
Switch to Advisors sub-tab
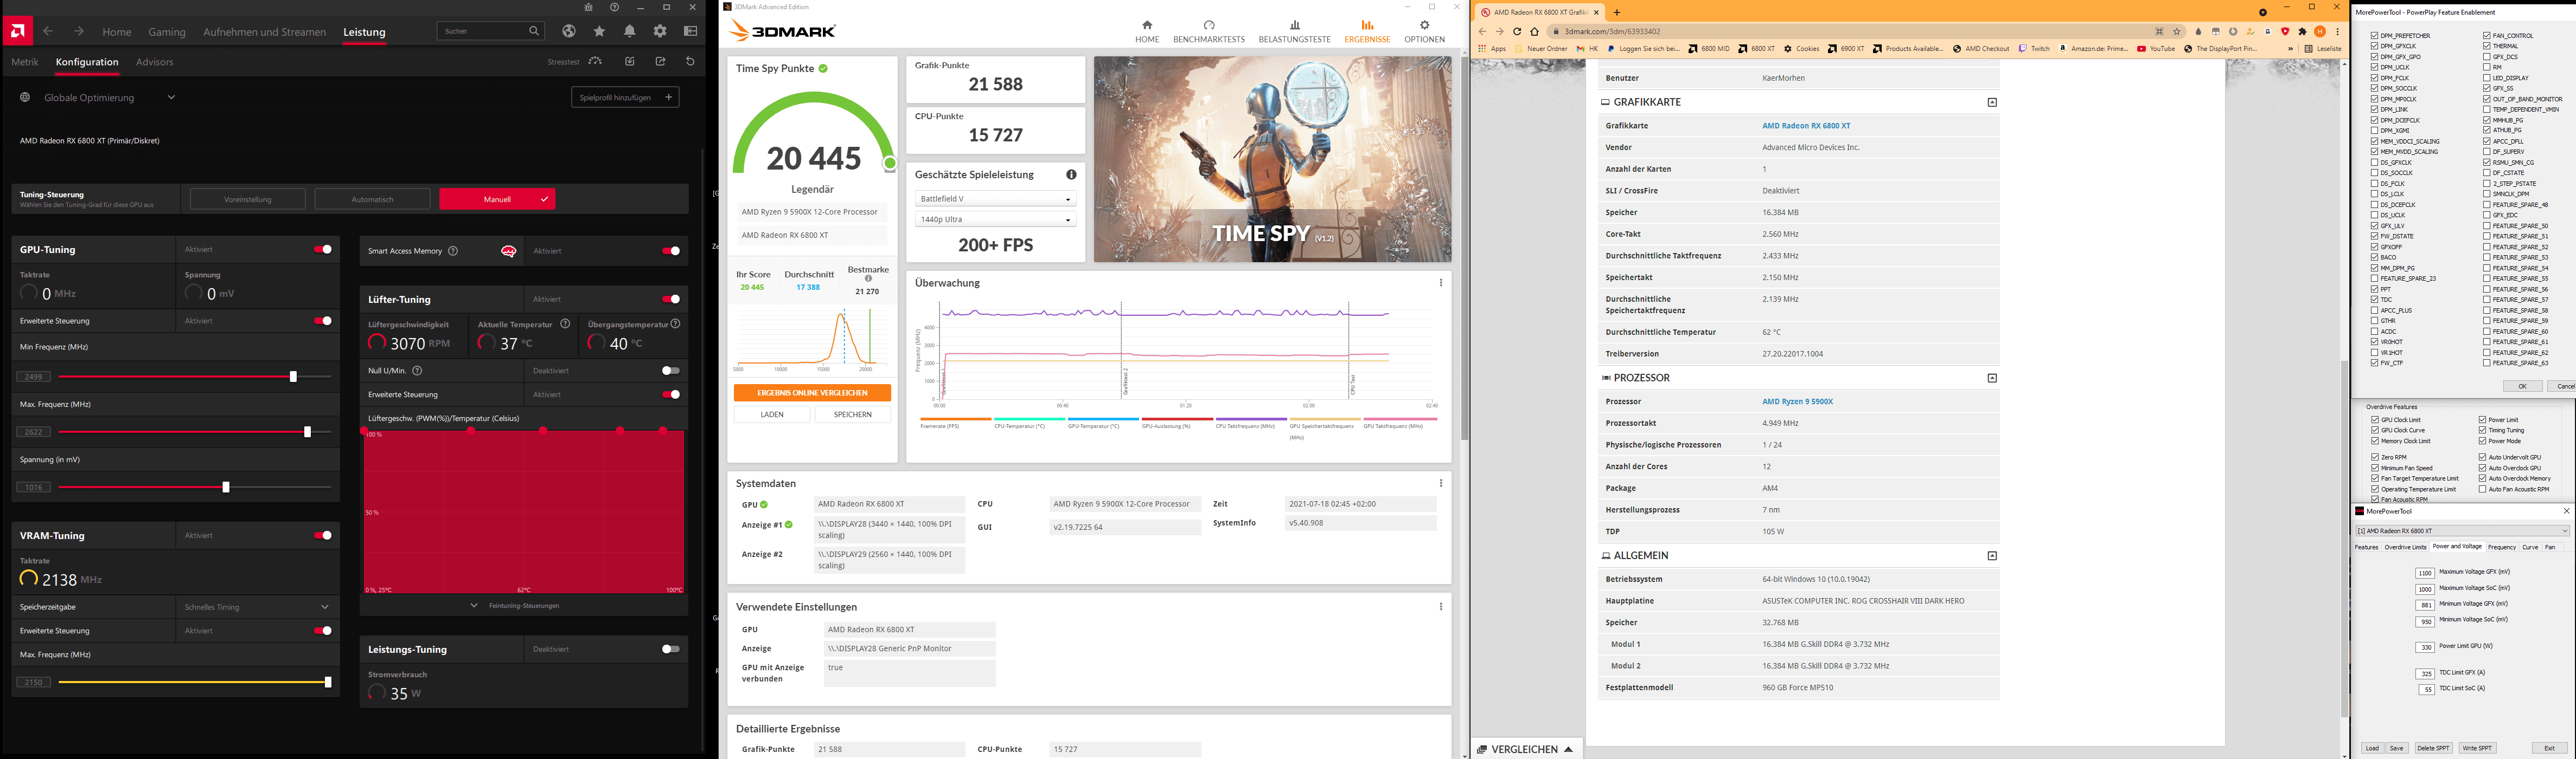pos(154,62)
